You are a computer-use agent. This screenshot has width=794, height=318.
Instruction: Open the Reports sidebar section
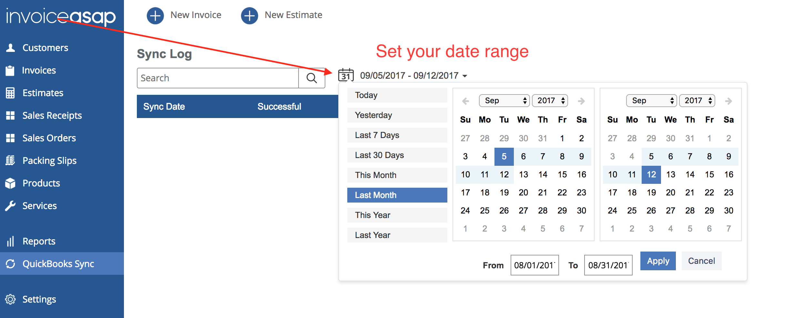[x=39, y=241]
